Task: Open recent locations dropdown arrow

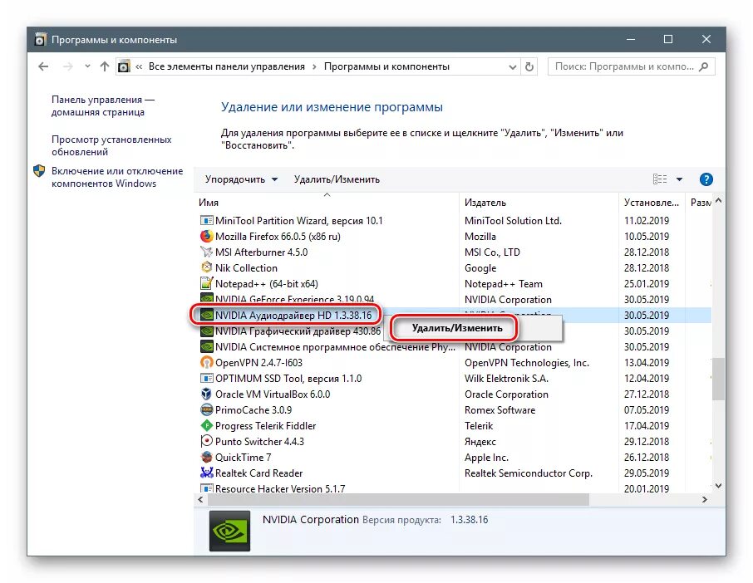Action: (x=87, y=66)
